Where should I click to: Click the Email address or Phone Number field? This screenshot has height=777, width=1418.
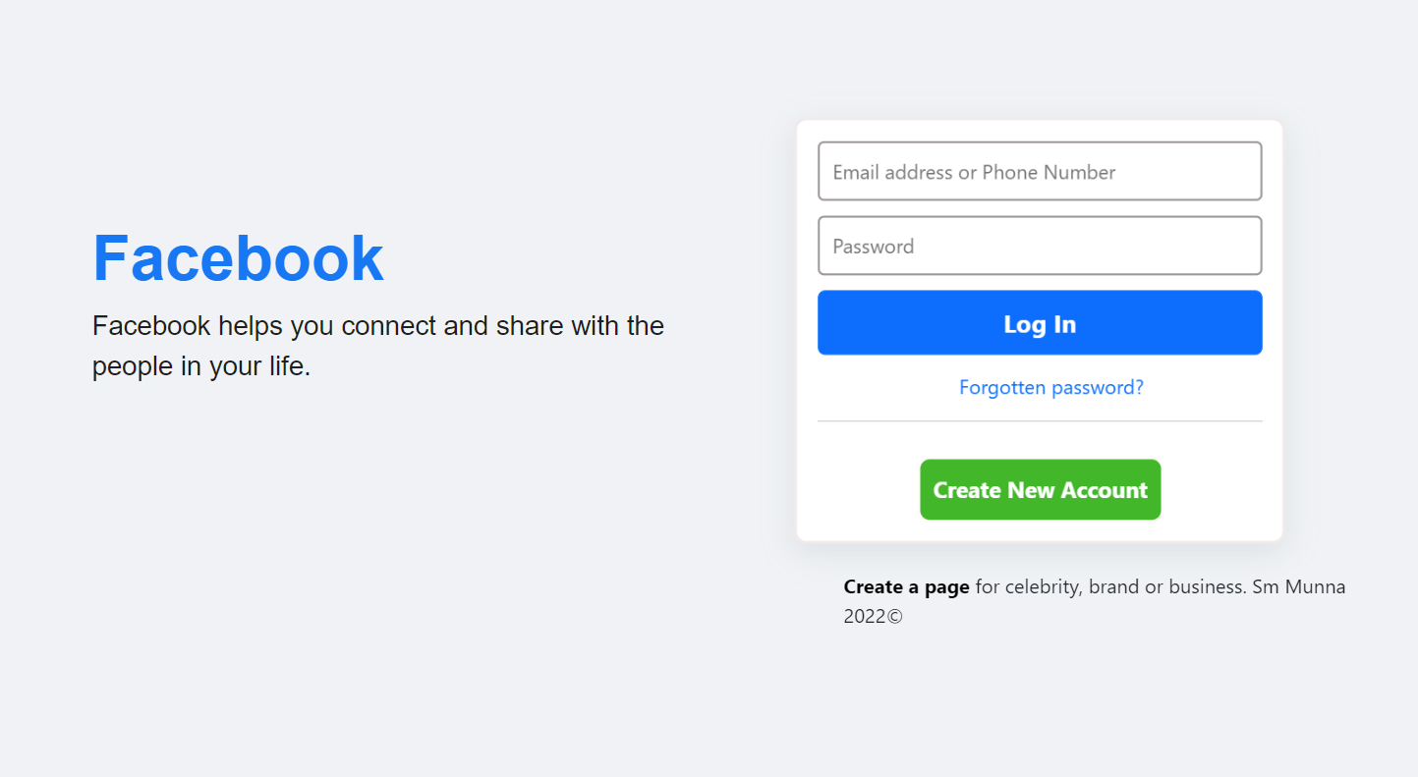tap(1039, 171)
